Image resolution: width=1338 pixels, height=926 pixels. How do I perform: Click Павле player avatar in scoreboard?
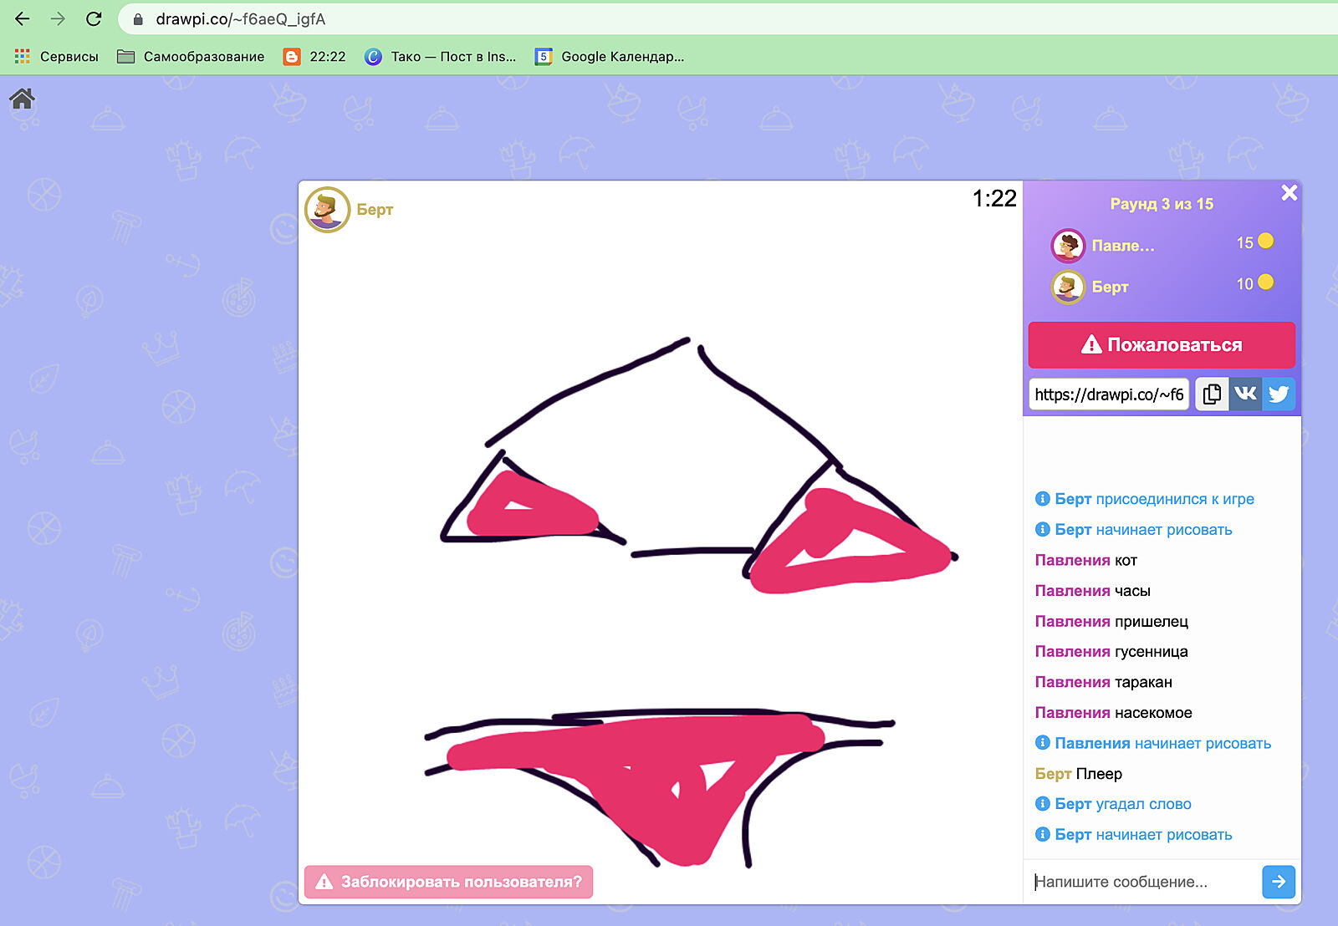[x=1068, y=246]
